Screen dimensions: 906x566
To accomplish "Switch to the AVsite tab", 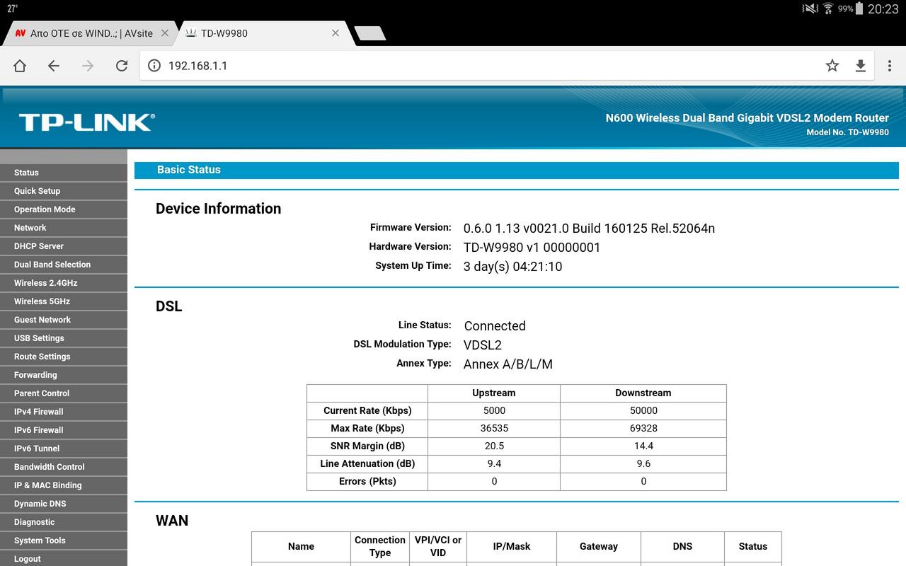I will 85,33.
